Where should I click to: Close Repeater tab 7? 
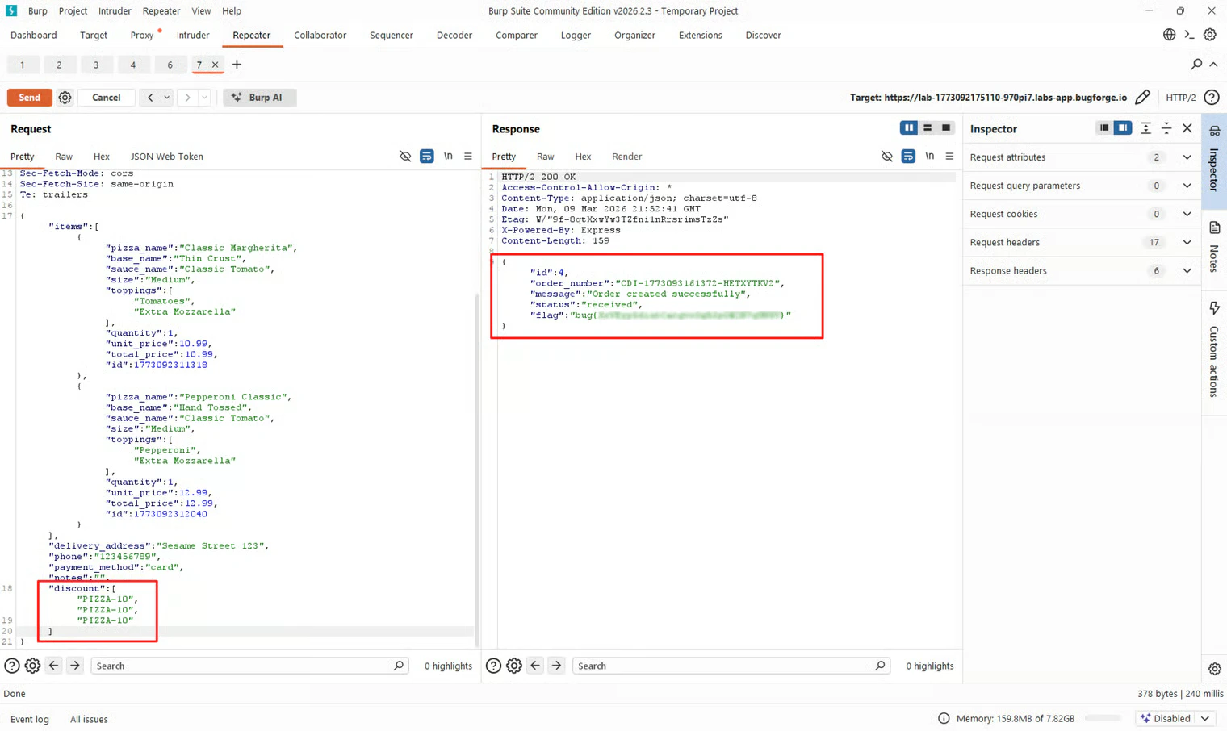[x=215, y=65]
